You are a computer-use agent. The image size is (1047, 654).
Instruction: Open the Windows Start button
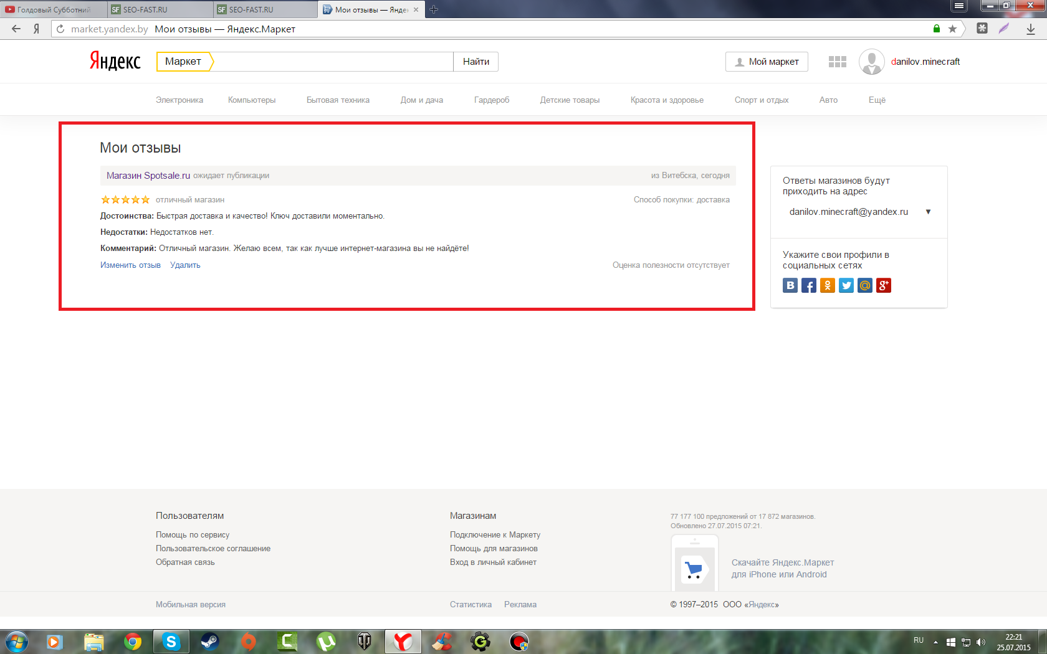(x=16, y=642)
